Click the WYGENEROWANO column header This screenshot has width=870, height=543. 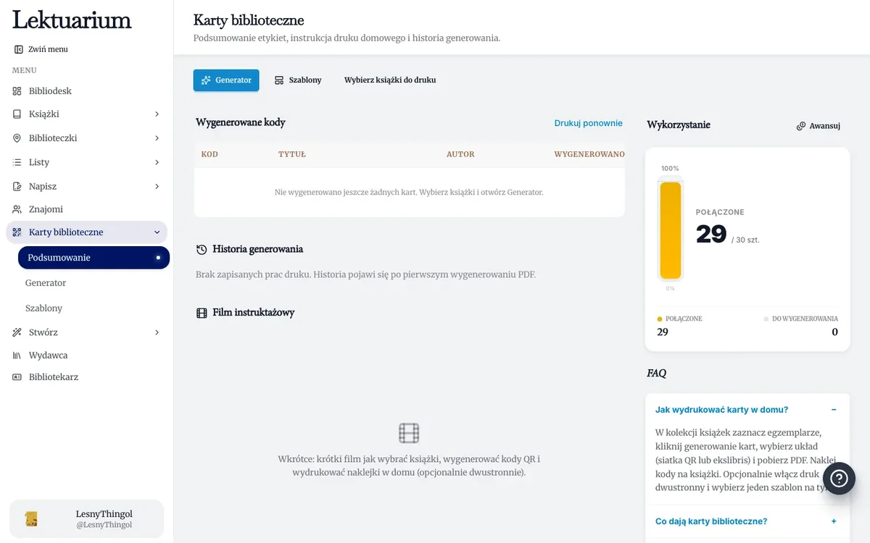click(589, 154)
